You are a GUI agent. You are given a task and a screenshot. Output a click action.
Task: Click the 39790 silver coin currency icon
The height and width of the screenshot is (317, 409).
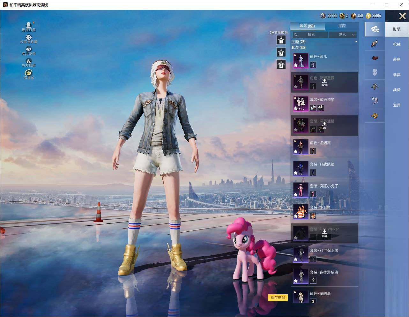click(323, 16)
